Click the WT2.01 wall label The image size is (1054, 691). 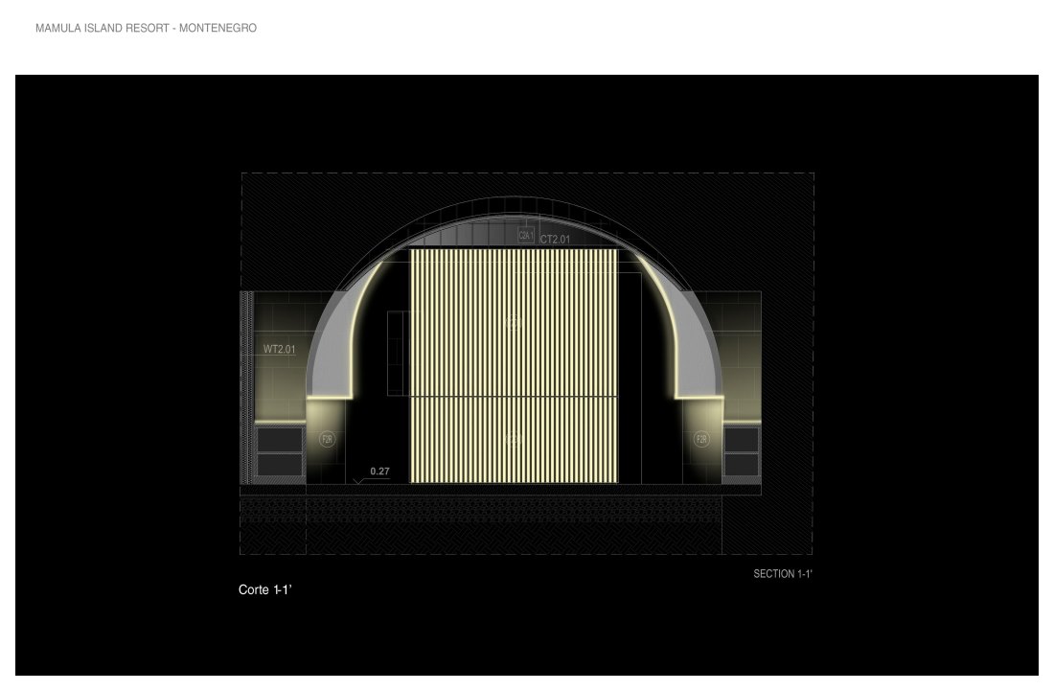pyautogui.click(x=280, y=350)
